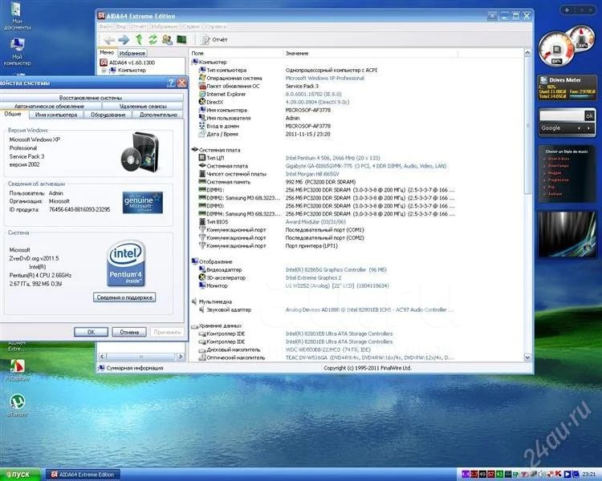
Task: Open Gigabyte GA-8I865GVMK-775 motherboard link
Action: pos(366,166)
